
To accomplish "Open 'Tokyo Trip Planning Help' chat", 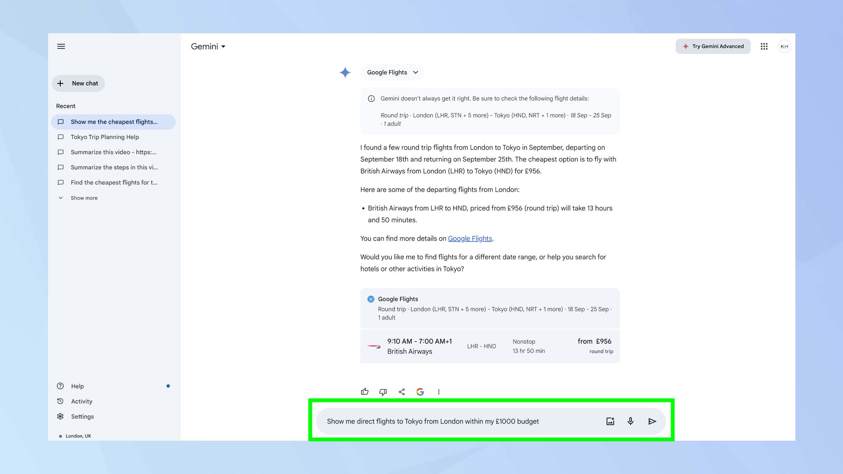I will [x=113, y=137].
